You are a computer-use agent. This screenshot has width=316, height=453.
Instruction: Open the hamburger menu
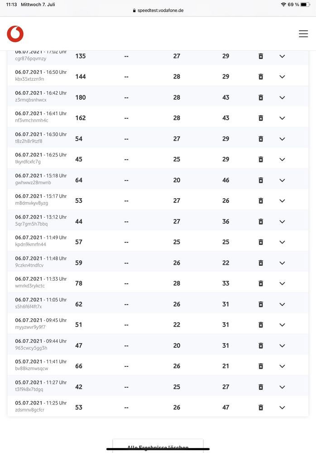pos(303,34)
